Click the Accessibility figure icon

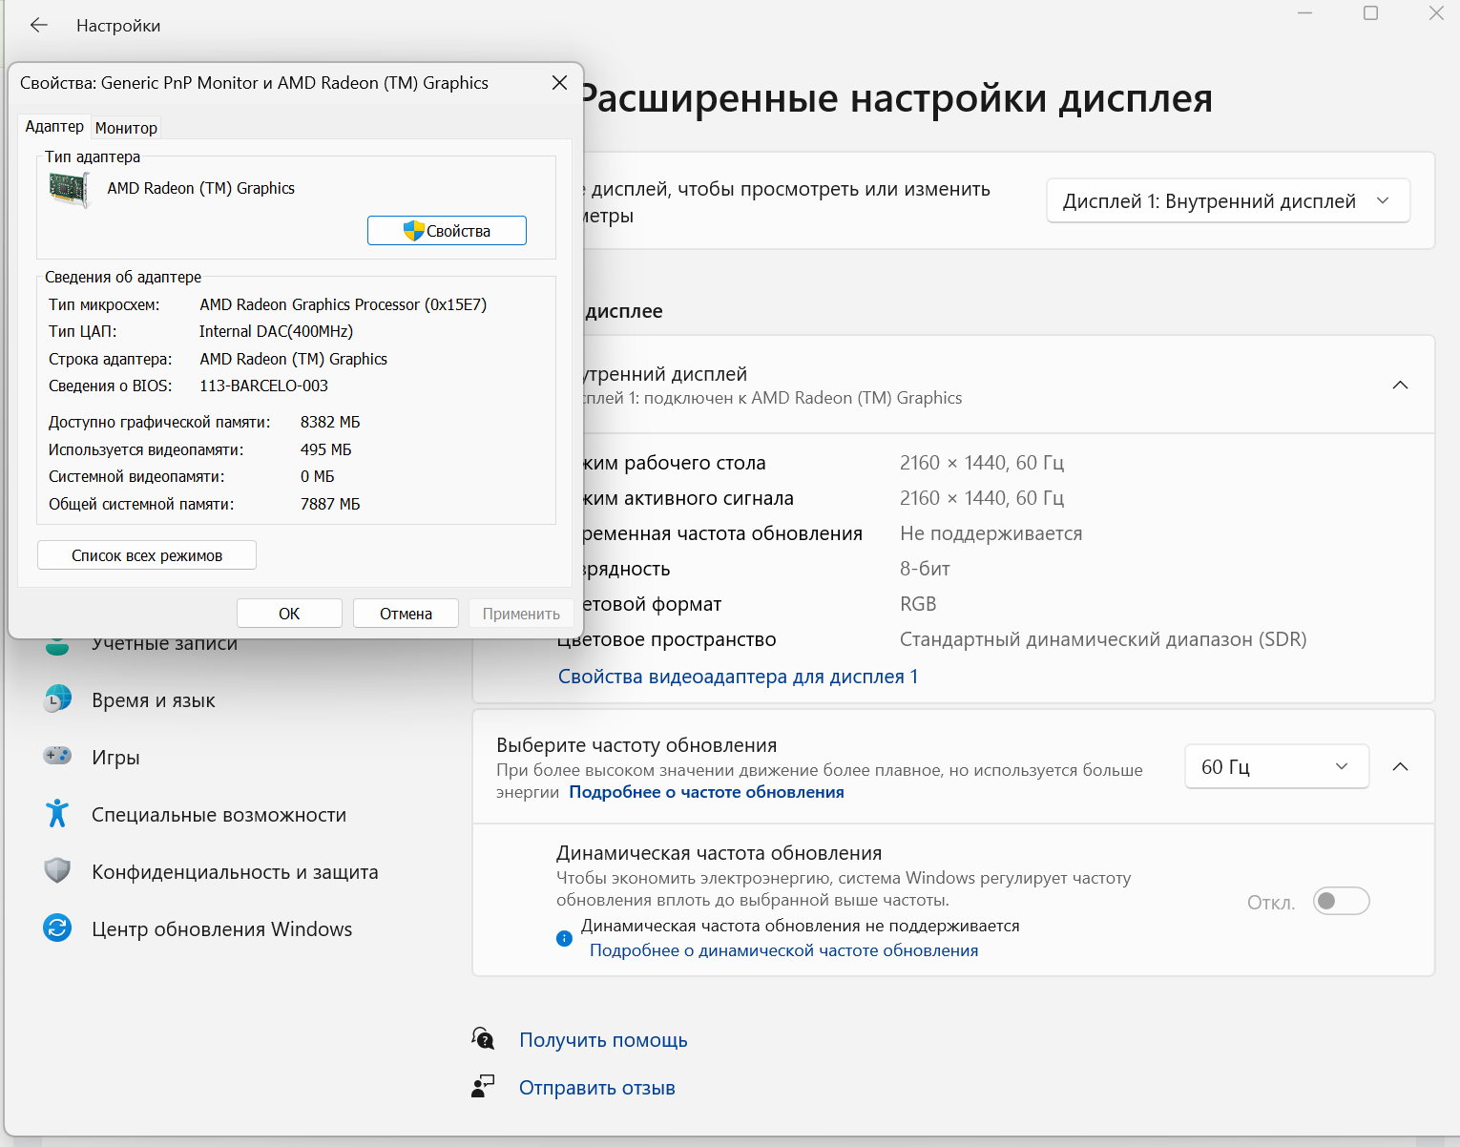[x=57, y=814]
